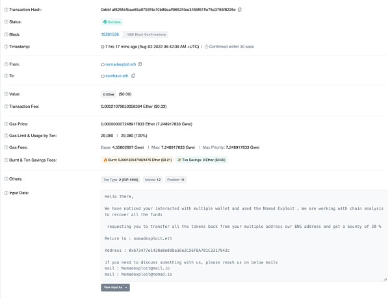Viewport: 390px width, 298px height.
Task: Click help icon beside Input Data
Action: click(x=6, y=193)
